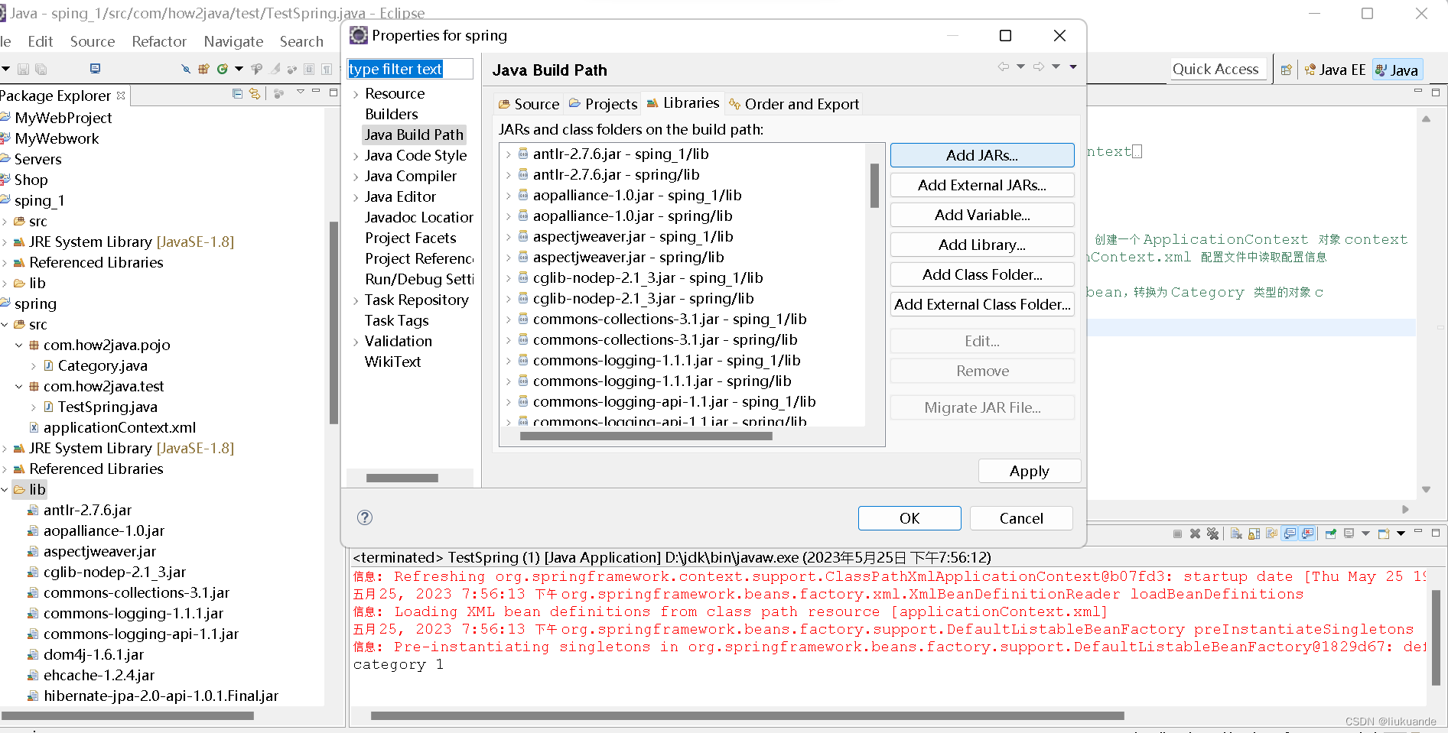Switch to the Source tab
This screenshot has width=1448, height=733.
click(529, 104)
